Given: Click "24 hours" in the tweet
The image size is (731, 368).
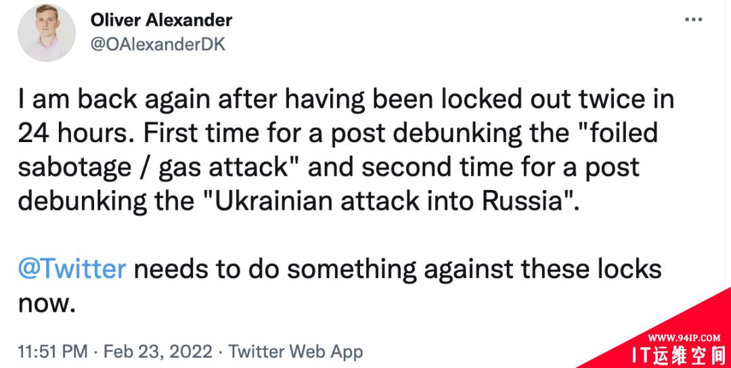Looking at the screenshot, I should coord(76,134).
